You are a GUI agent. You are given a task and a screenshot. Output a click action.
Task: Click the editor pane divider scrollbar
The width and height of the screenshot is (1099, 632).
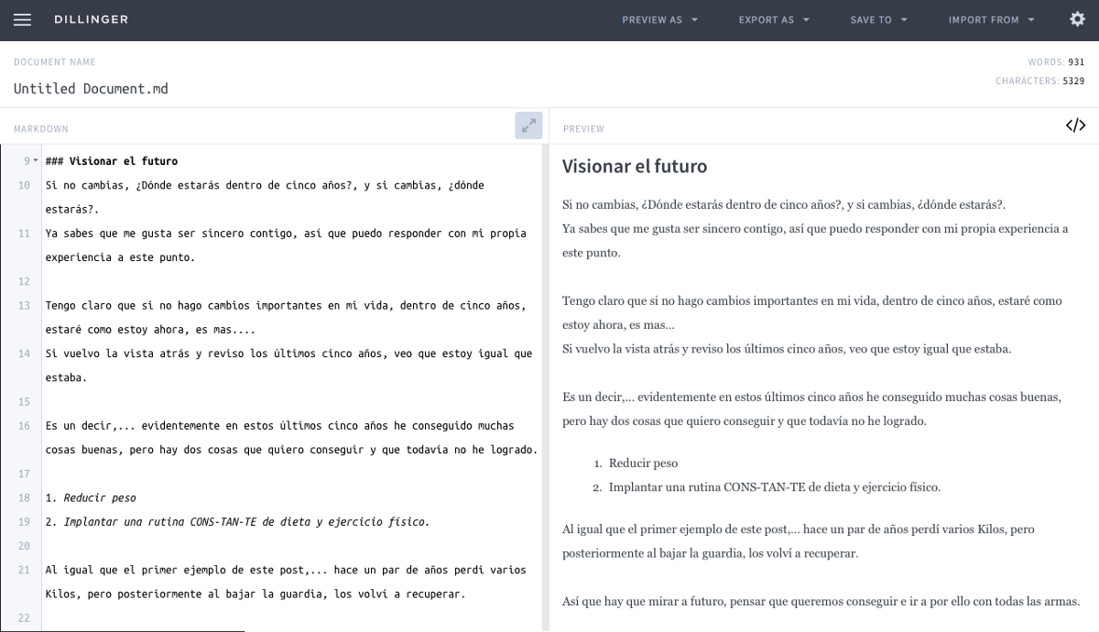(545, 385)
